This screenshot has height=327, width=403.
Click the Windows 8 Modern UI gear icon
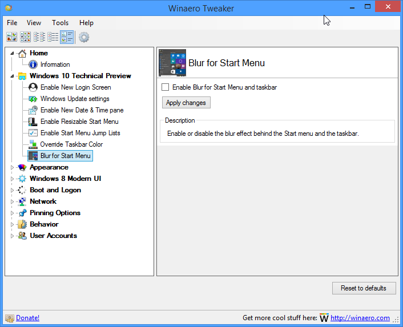tap(22, 179)
